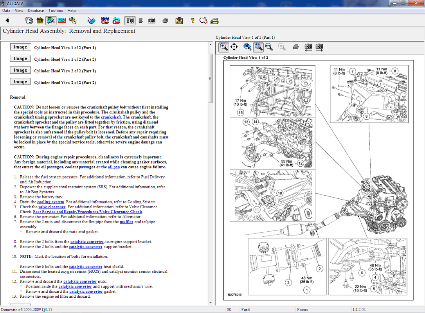Toggle the text-with-image split layout icon

(x=130, y=21)
